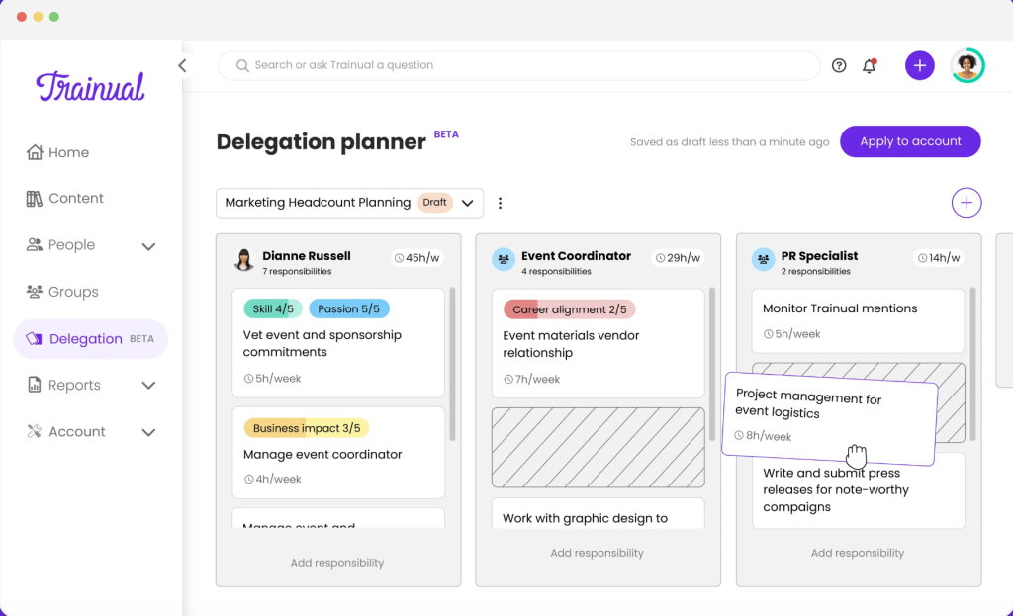Click the purple plus create button

pyautogui.click(x=919, y=66)
